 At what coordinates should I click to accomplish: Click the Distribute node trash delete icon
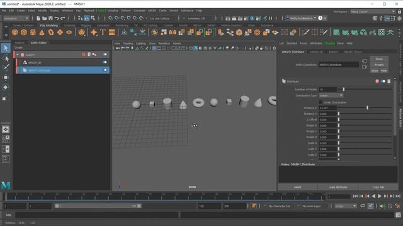(389, 81)
